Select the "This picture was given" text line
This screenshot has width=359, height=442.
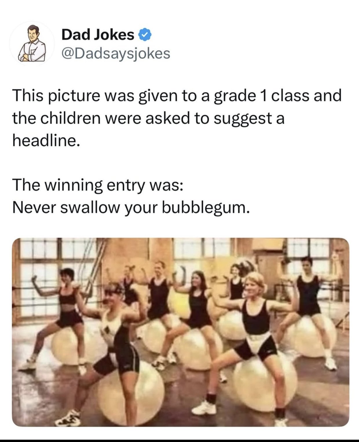click(x=177, y=96)
